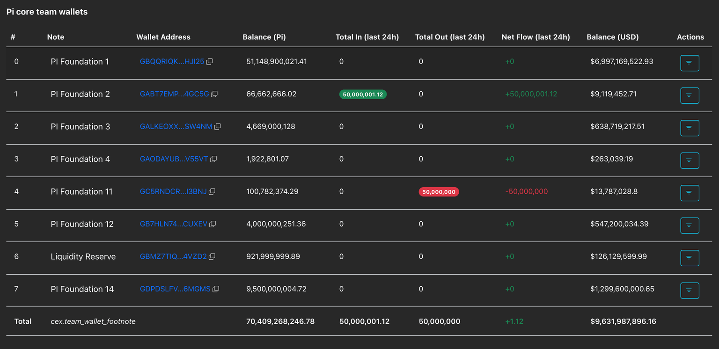Copy the PI Foundation 14 wallet address

coord(216,289)
